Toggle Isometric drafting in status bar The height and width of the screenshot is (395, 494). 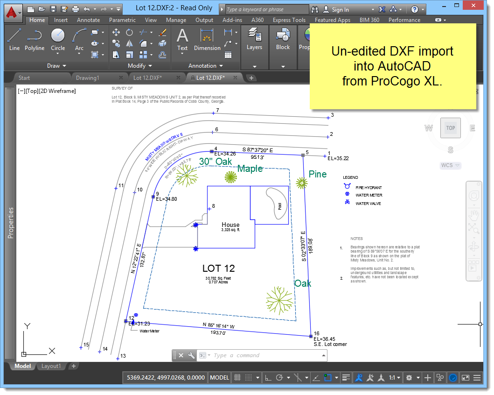[x=298, y=378]
